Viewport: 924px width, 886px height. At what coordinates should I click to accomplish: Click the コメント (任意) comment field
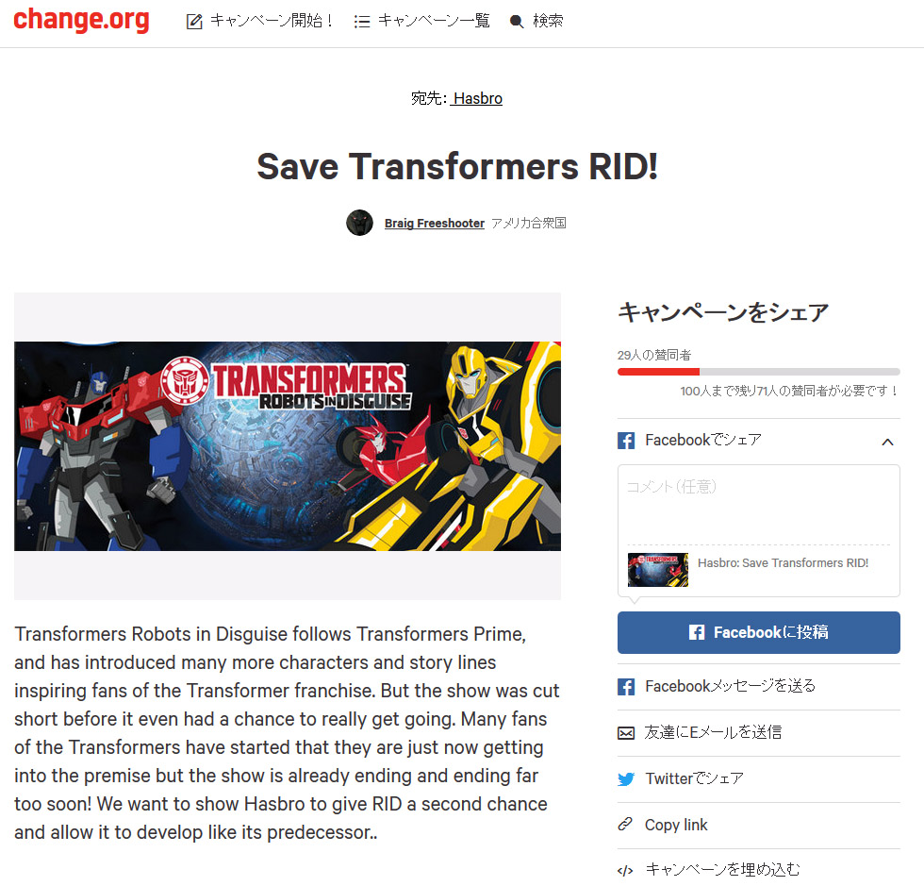click(758, 503)
